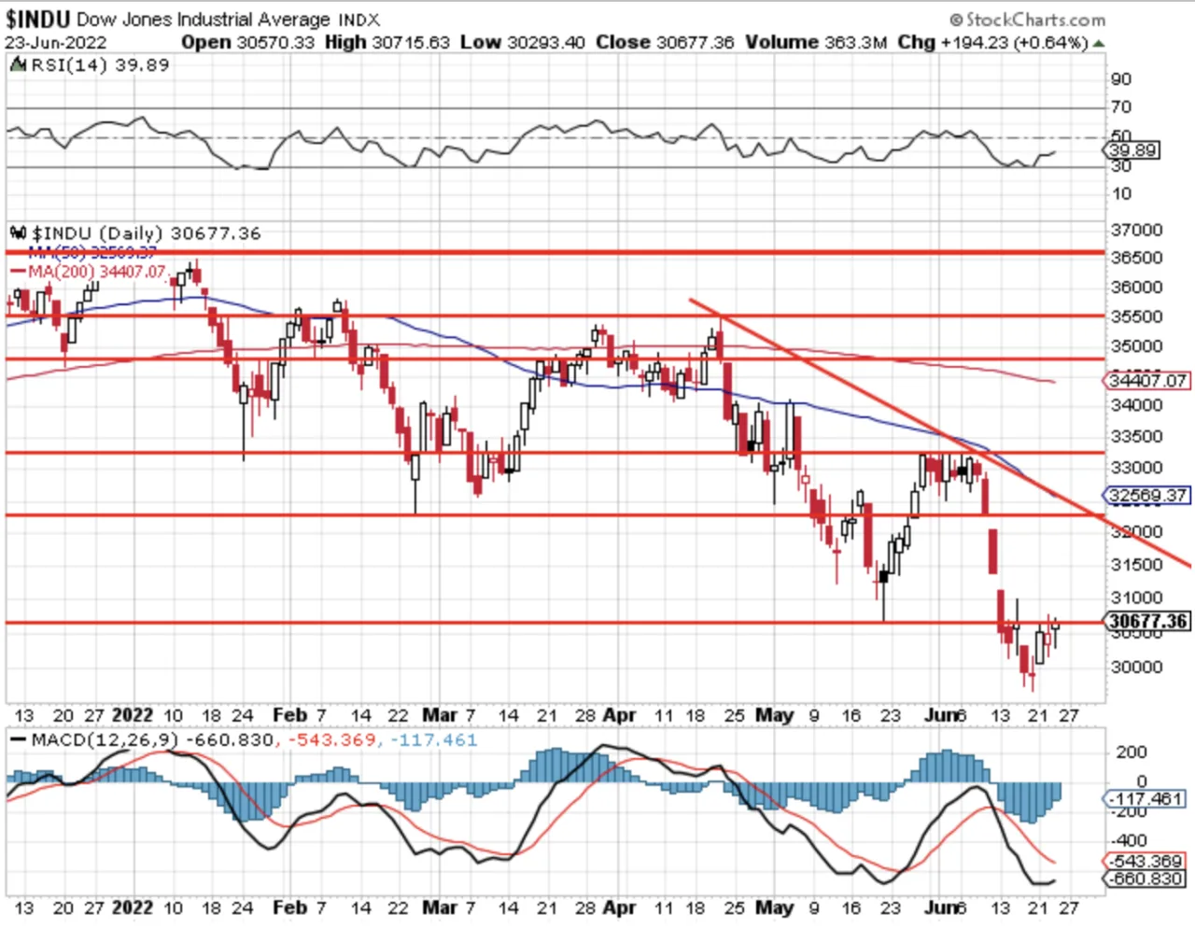
Task: Click the 32569.37 MA(50) price label
Action: tap(1148, 495)
